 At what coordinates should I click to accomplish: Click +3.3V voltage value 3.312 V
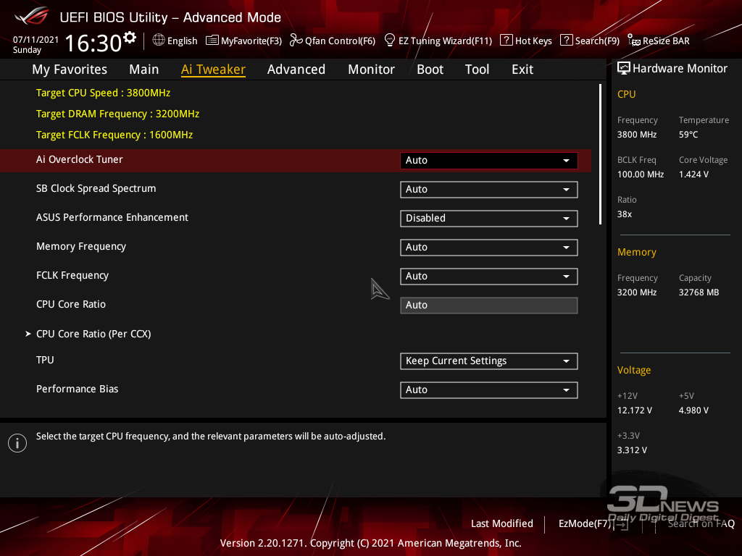pyautogui.click(x=632, y=450)
